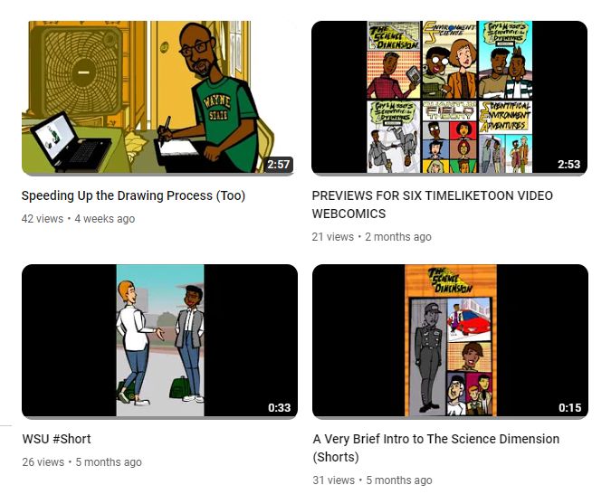Click '31 views • 5 months ago' metadata
Viewport: 611px width, 504px height.
pyautogui.click(x=372, y=480)
